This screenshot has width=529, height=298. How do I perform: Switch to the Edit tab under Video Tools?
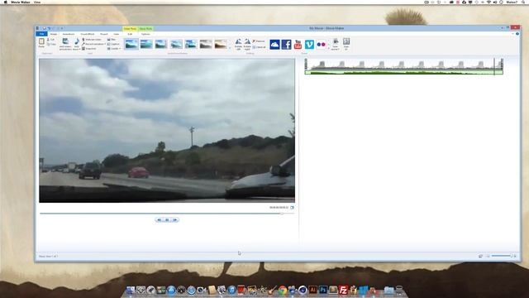tap(130, 34)
